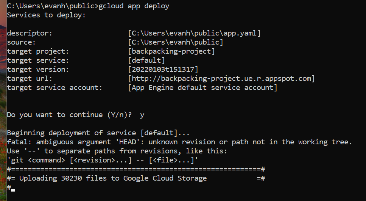Click '[App Engine default service account]' value

pyautogui.click(x=202, y=88)
